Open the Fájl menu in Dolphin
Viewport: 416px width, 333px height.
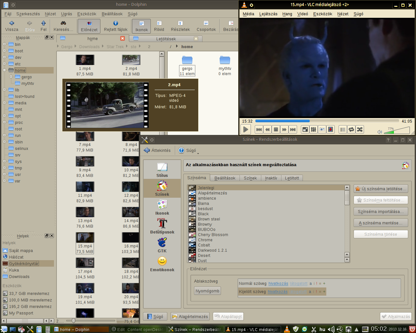[8, 14]
